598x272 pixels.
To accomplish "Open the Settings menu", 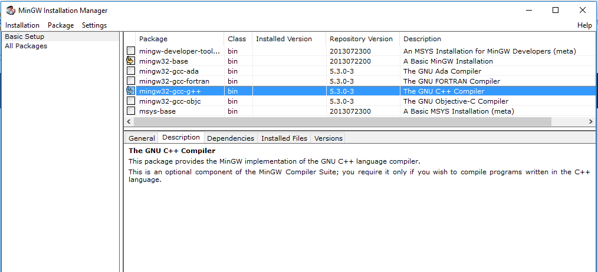I will tap(94, 25).
